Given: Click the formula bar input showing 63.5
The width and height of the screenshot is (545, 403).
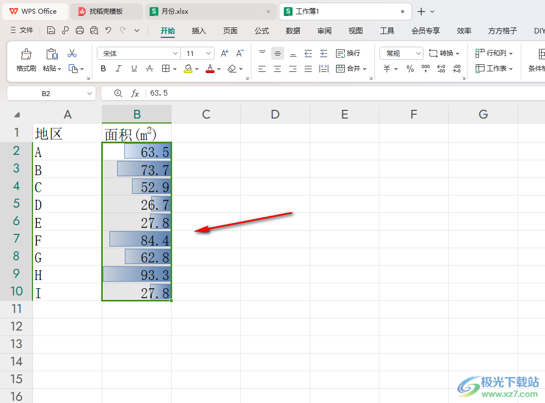Looking at the screenshot, I should tap(344, 93).
